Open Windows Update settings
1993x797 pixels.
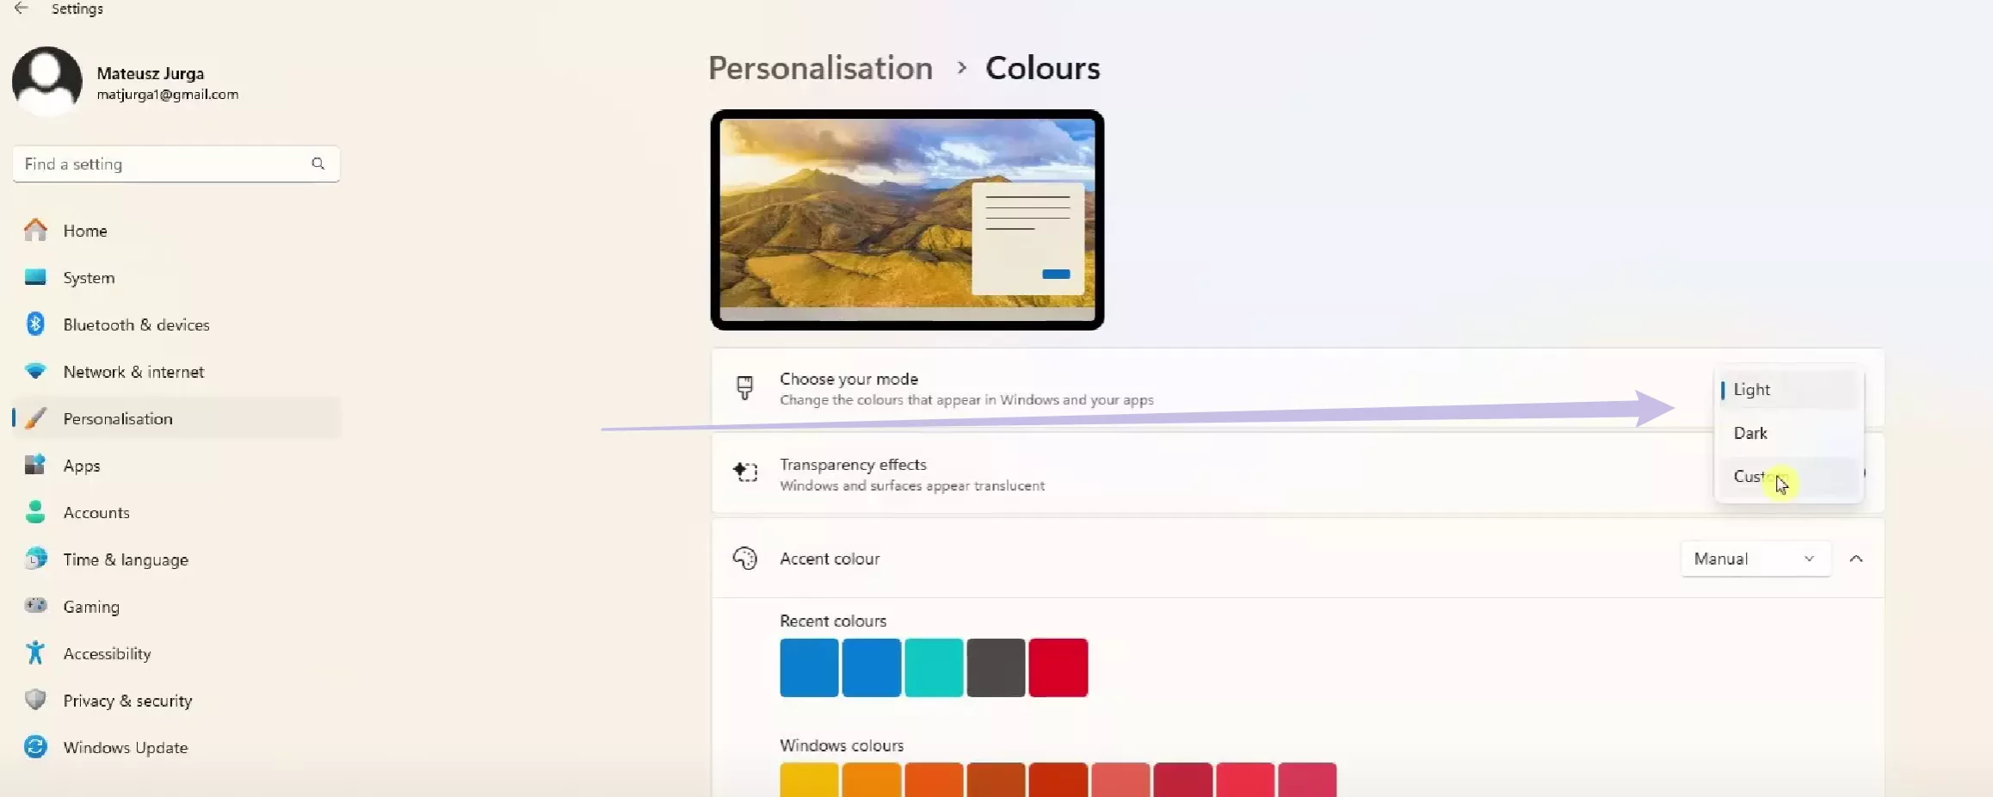click(x=176, y=747)
